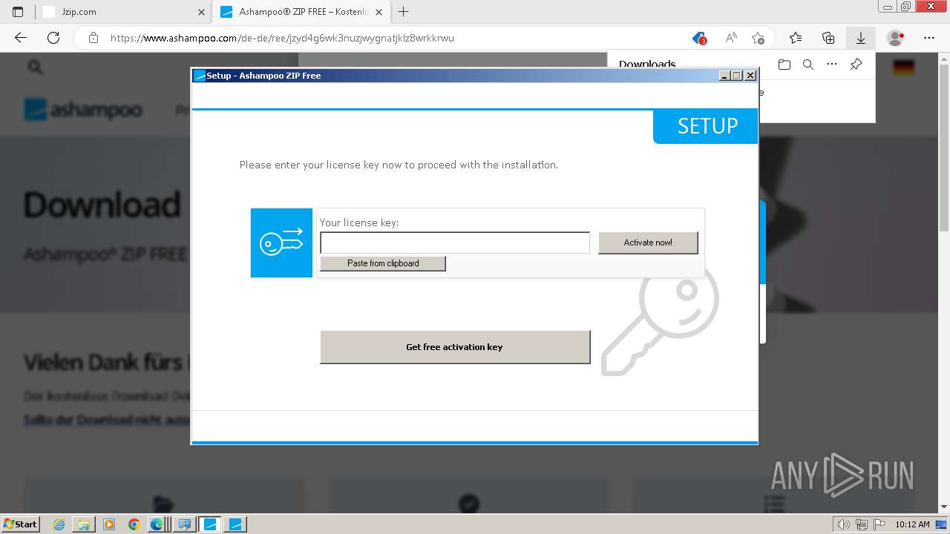
Task: View site information lock icon
Action: tap(94, 38)
